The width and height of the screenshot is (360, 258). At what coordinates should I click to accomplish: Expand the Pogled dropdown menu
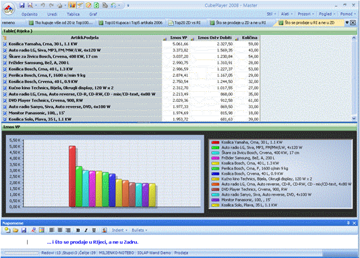(327, 14)
